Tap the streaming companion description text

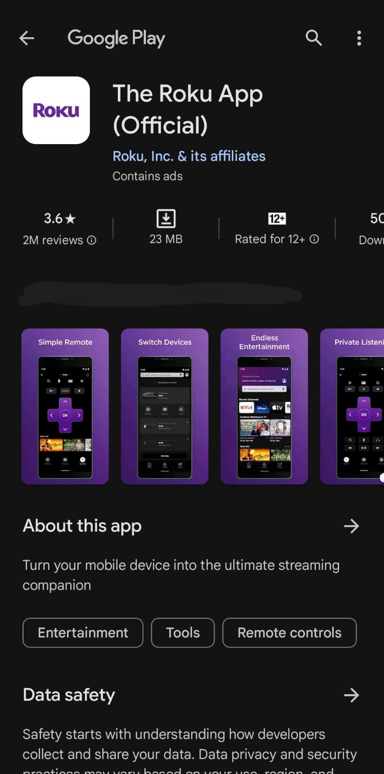tap(181, 575)
